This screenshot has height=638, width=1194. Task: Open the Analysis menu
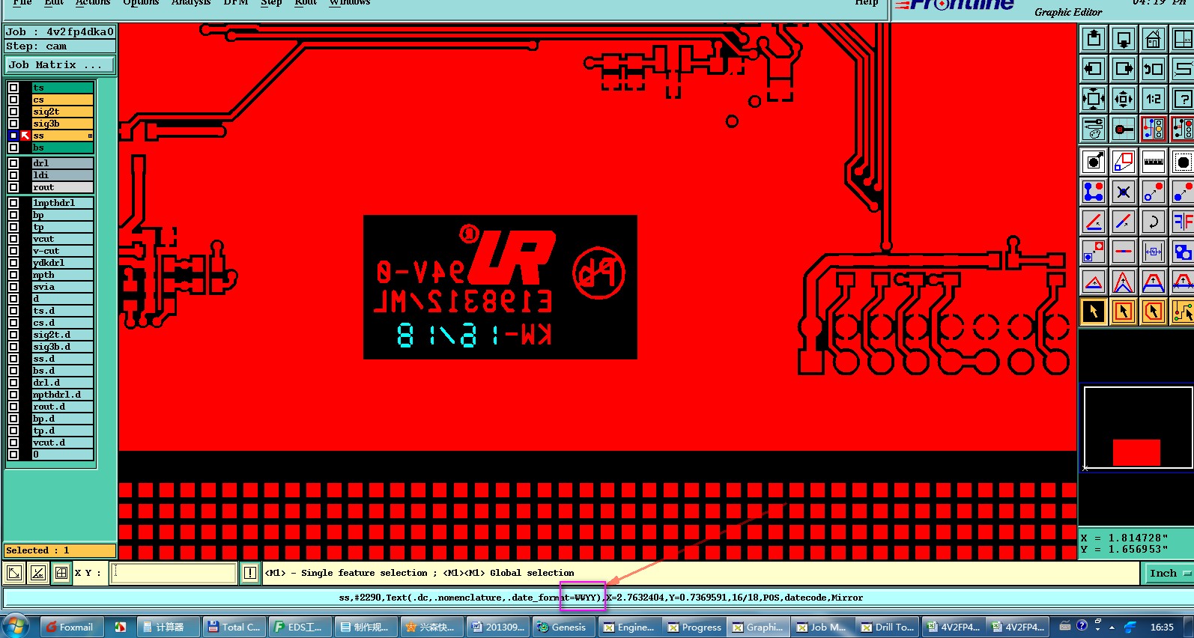191,3
